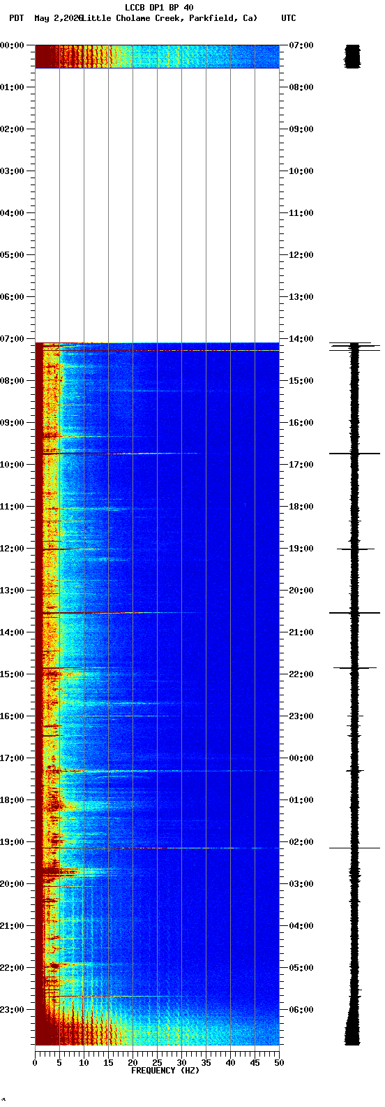The width and height of the screenshot is (385, 1107).
Task: Click the "15:00" label on the UTC axis
Action: pos(301,381)
